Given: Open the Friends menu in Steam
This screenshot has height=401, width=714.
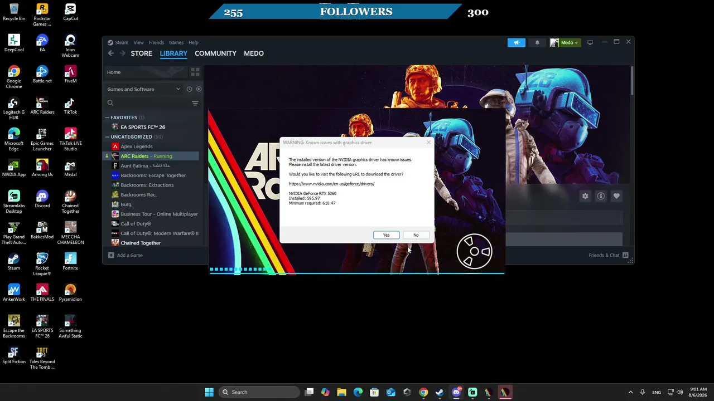Looking at the screenshot, I should click(156, 42).
